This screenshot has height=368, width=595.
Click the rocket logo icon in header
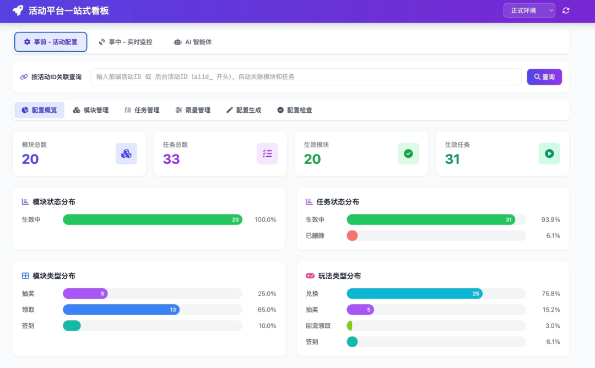coord(18,10)
